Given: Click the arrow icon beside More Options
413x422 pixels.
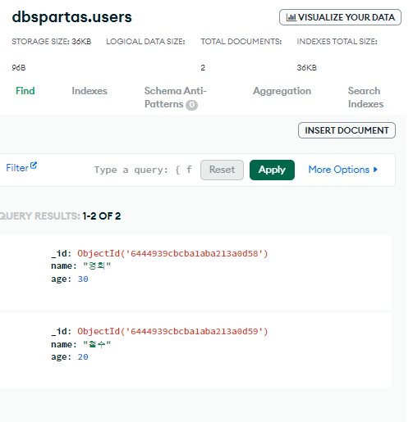Looking at the screenshot, I should [375, 170].
